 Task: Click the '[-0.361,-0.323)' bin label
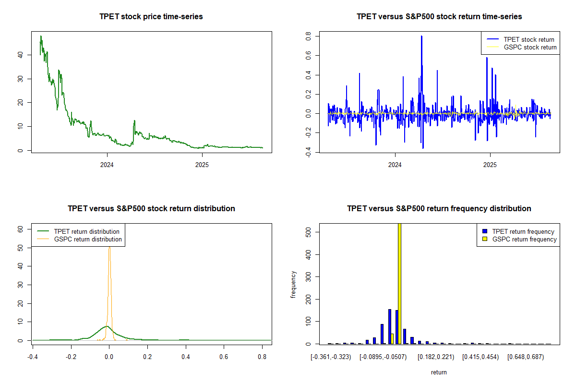pyautogui.click(x=331, y=357)
